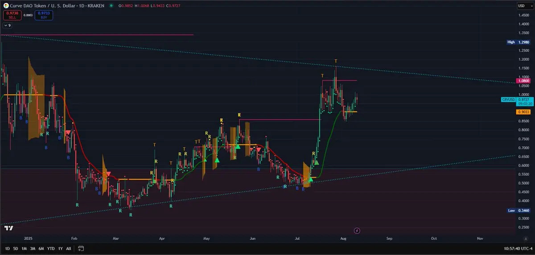The image size is (535, 255).
Task: Select the 6M time range
Action: pos(41,248)
